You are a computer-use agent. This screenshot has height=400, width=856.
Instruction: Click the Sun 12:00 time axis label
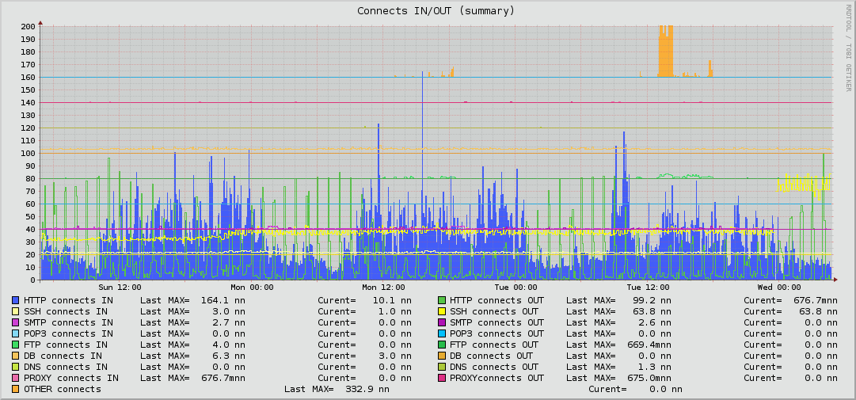[x=120, y=287]
